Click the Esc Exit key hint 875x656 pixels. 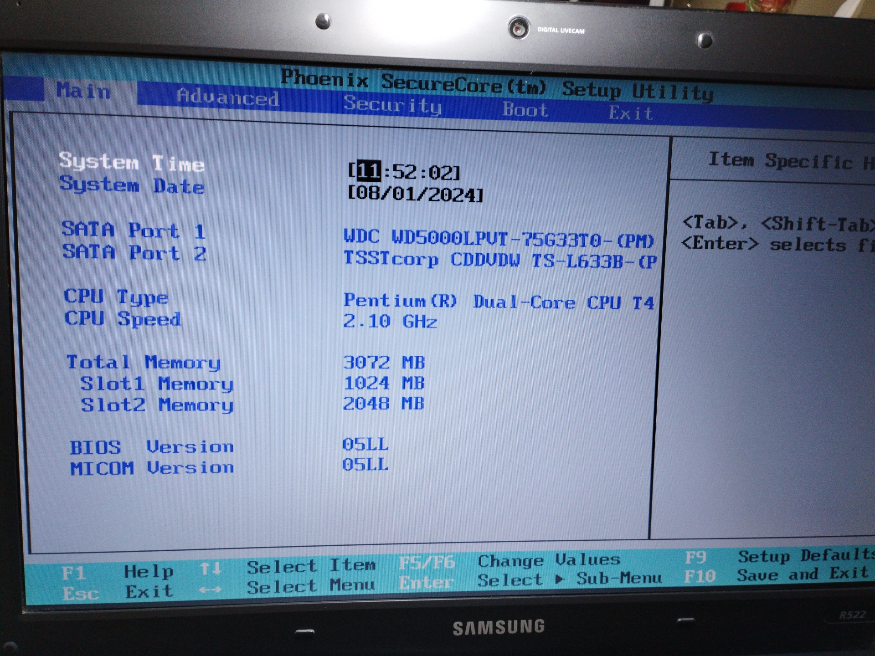coord(118,592)
